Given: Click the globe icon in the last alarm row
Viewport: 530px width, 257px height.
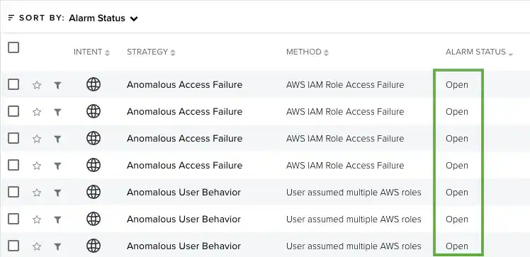Looking at the screenshot, I should pos(94,246).
